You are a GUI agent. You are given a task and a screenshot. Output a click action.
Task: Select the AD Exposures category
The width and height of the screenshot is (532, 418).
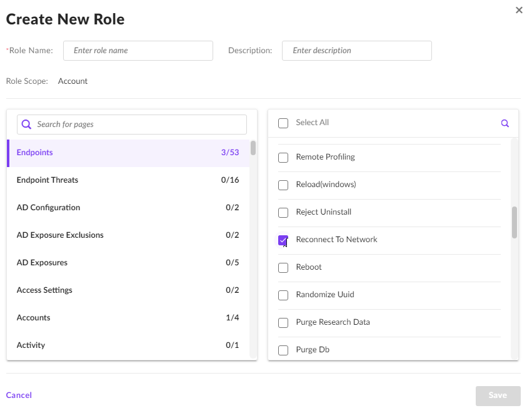[x=128, y=263]
